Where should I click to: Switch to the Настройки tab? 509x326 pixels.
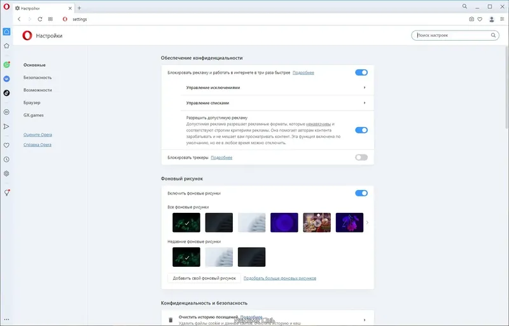pos(43,8)
